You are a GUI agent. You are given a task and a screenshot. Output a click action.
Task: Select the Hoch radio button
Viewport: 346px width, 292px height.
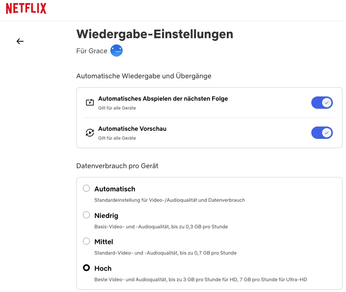[86, 268]
